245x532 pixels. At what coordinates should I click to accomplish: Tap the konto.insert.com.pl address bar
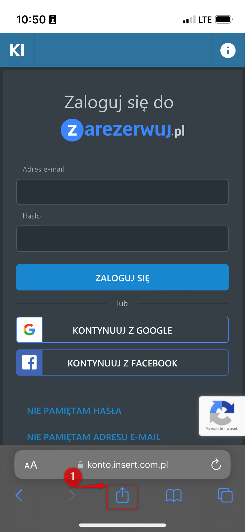tap(127, 464)
